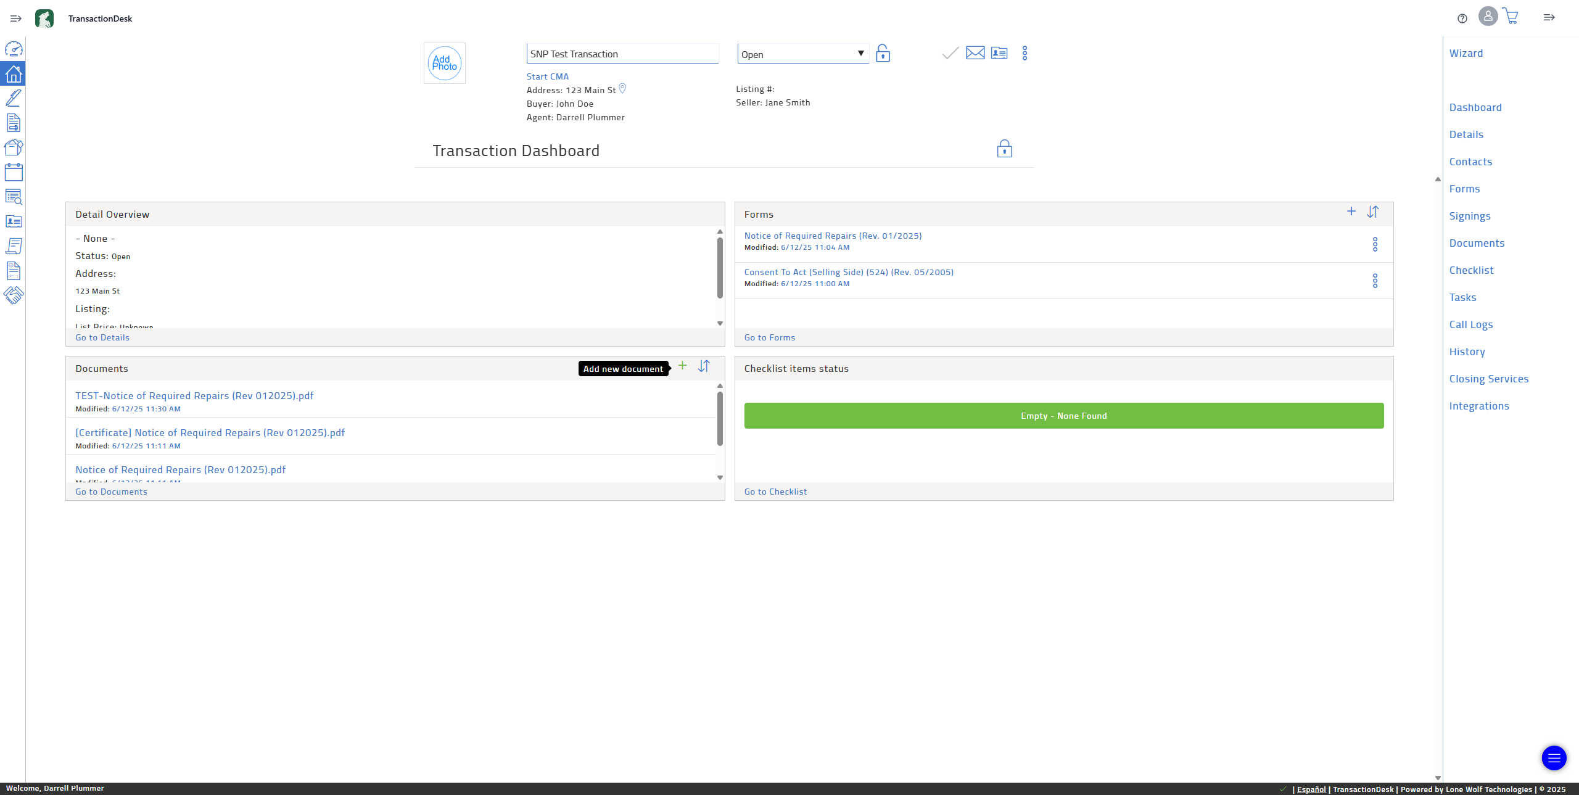Select Closing Services in right menu
1579x795 pixels.
click(1488, 379)
